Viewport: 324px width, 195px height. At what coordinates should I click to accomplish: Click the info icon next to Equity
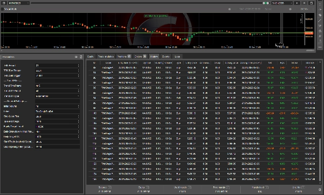[x=147, y=187]
